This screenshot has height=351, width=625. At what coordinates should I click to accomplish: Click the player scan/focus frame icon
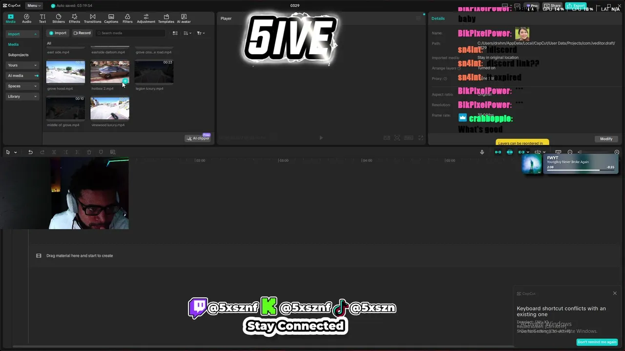397,138
